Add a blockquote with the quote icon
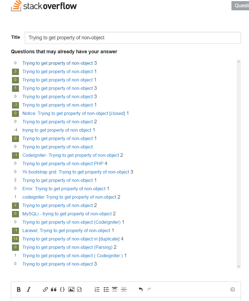Screen dimensions: 249x301 (x=54, y=290)
